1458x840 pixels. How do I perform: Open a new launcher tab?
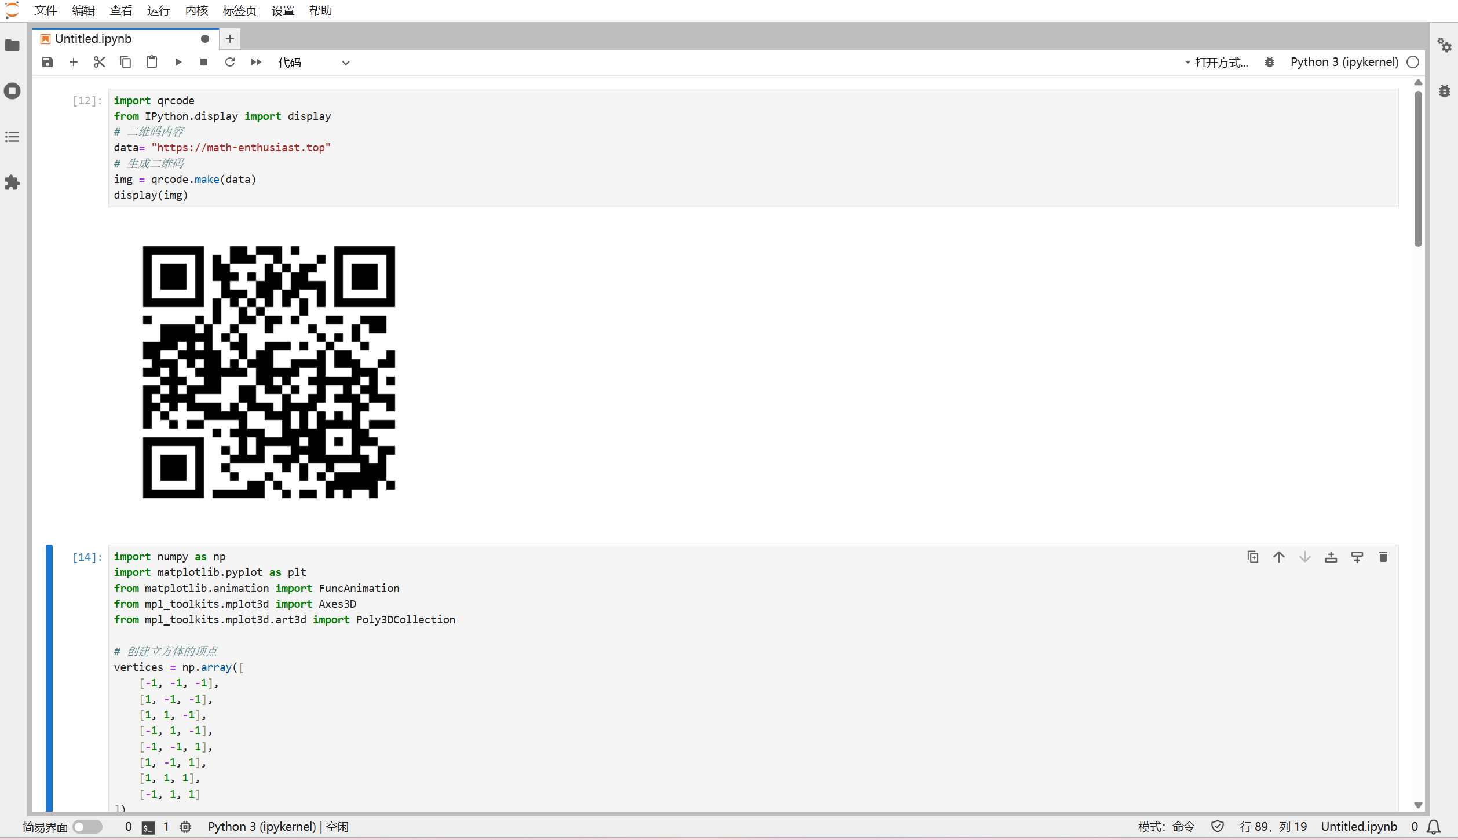pyautogui.click(x=230, y=39)
